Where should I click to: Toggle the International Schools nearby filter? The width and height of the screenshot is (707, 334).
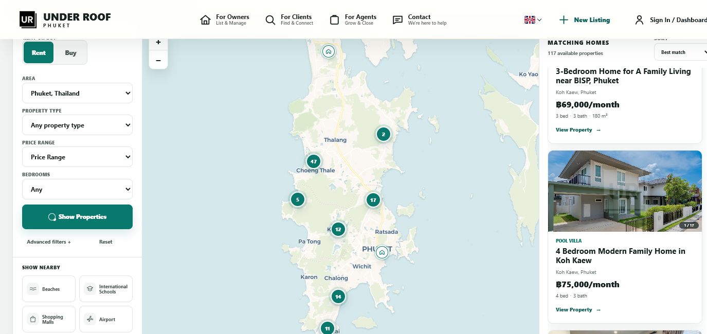tap(106, 289)
